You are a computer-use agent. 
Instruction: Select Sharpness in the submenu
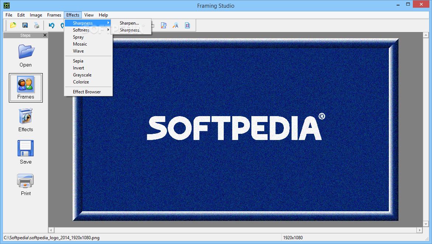131,30
